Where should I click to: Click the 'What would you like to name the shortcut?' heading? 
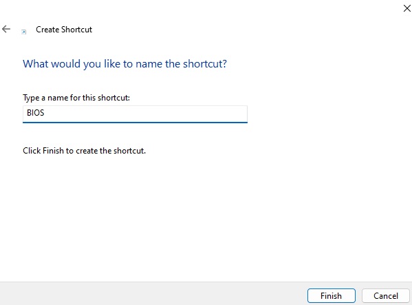click(x=124, y=64)
